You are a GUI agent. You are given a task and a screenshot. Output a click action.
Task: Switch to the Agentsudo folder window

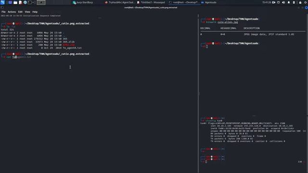tap(208, 2)
